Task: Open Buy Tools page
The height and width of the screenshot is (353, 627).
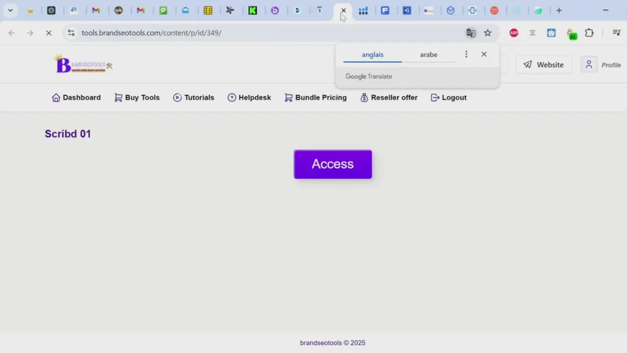Action: 137,98
